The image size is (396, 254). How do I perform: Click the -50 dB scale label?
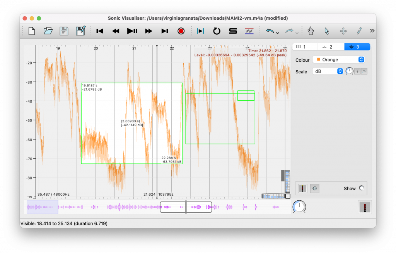[x=29, y=120]
